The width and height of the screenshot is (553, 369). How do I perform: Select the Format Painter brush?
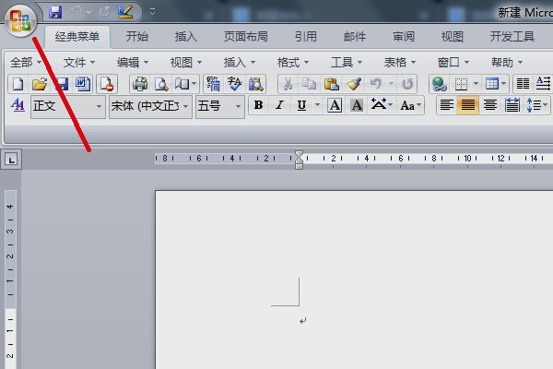tap(353, 84)
